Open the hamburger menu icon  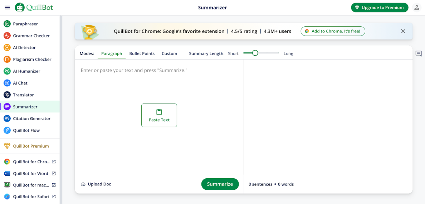[x=7, y=7]
